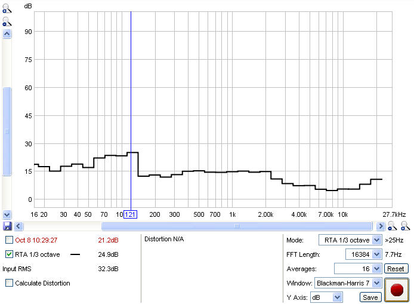Click the horizontal zoom out magnifier icon

[x=392, y=226]
